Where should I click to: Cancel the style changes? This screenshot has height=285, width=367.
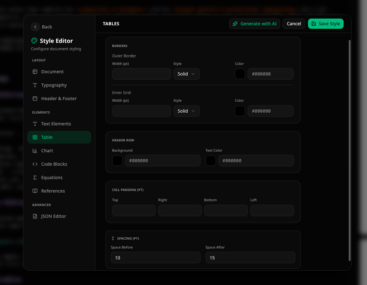click(294, 24)
